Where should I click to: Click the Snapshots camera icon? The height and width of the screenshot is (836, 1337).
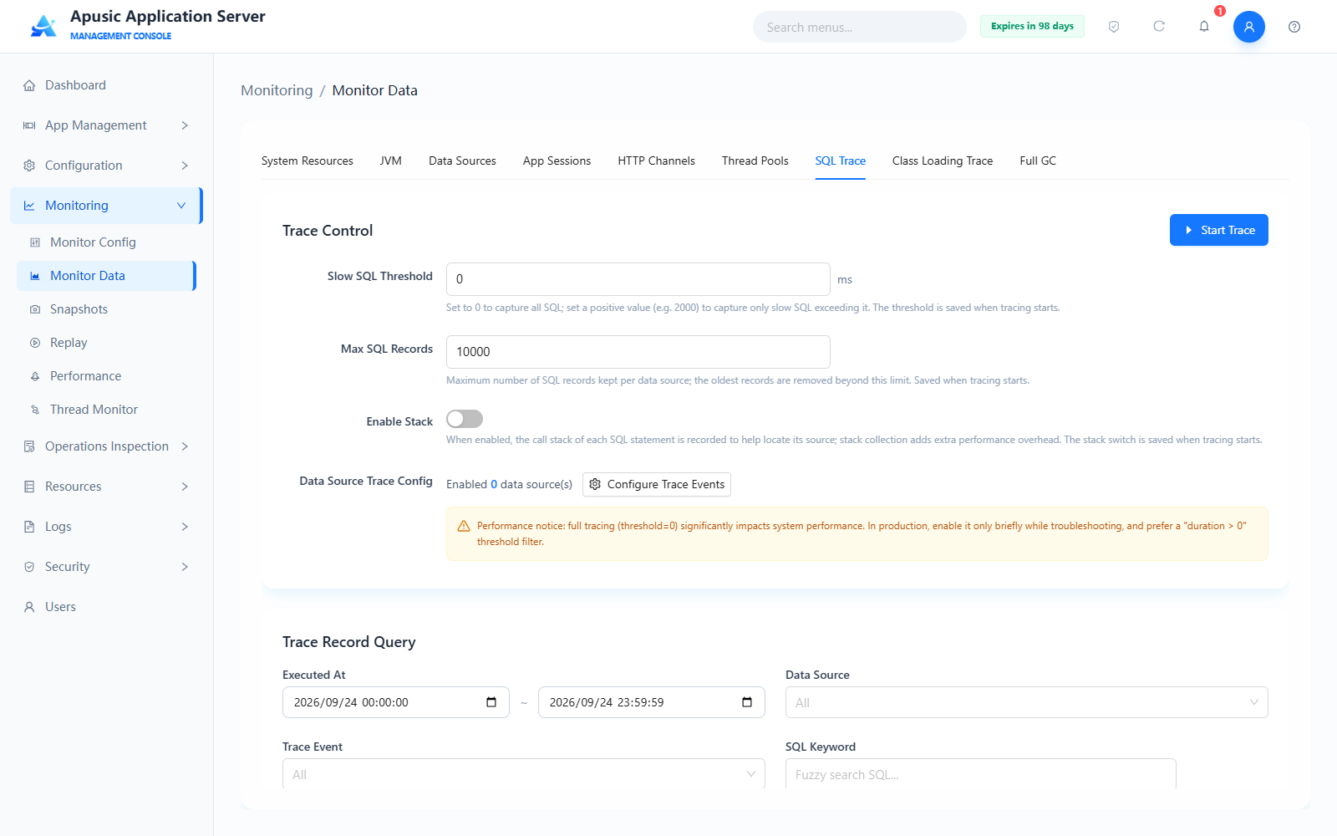pyautogui.click(x=35, y=309)
